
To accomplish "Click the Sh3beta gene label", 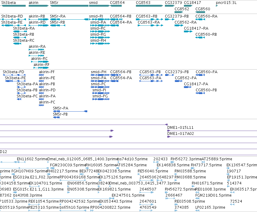I will click(8, 3).
